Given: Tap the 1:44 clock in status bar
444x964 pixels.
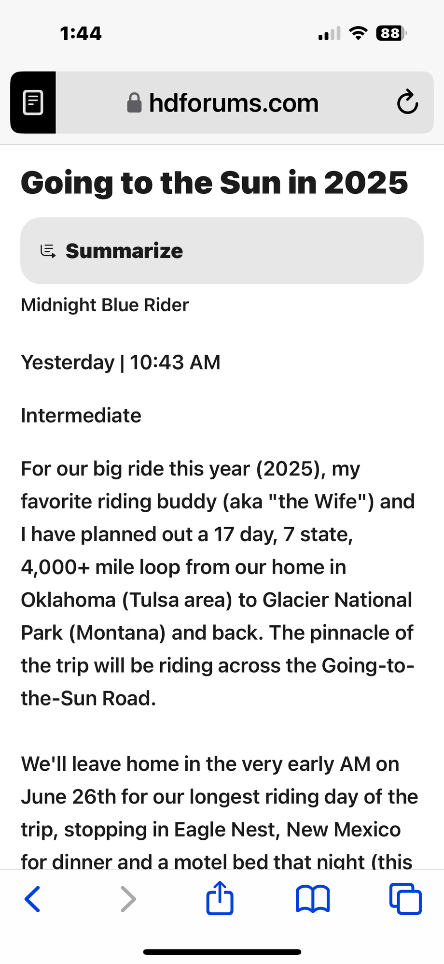Looking at the screenshot, I should [81, 33].
